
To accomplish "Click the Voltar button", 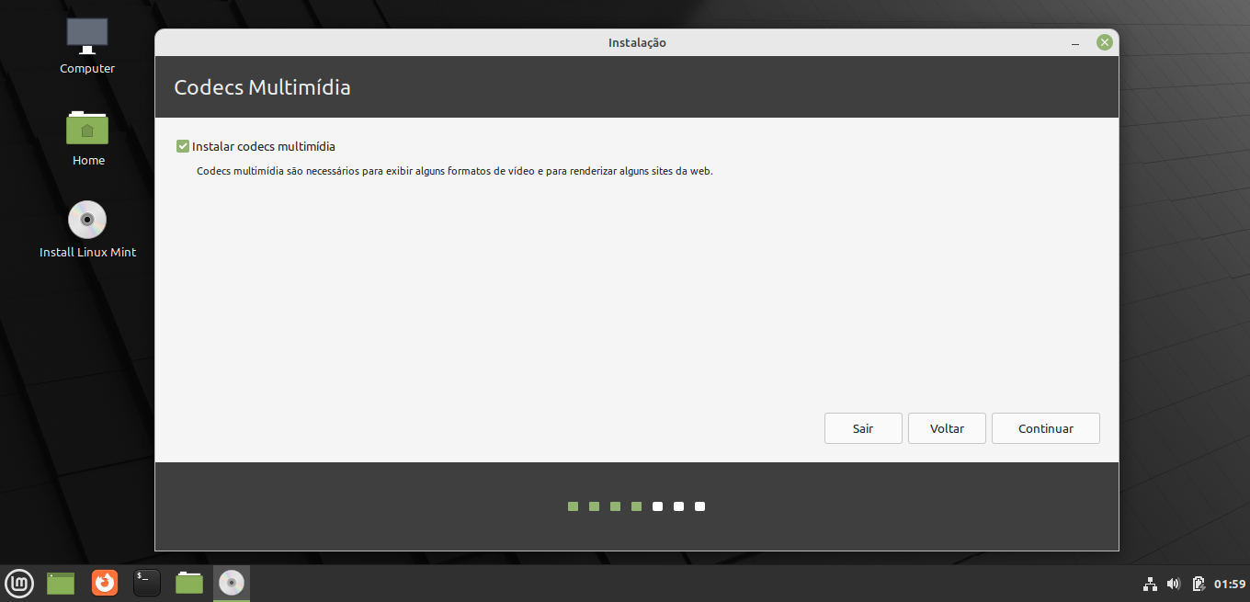I will 947,428.
